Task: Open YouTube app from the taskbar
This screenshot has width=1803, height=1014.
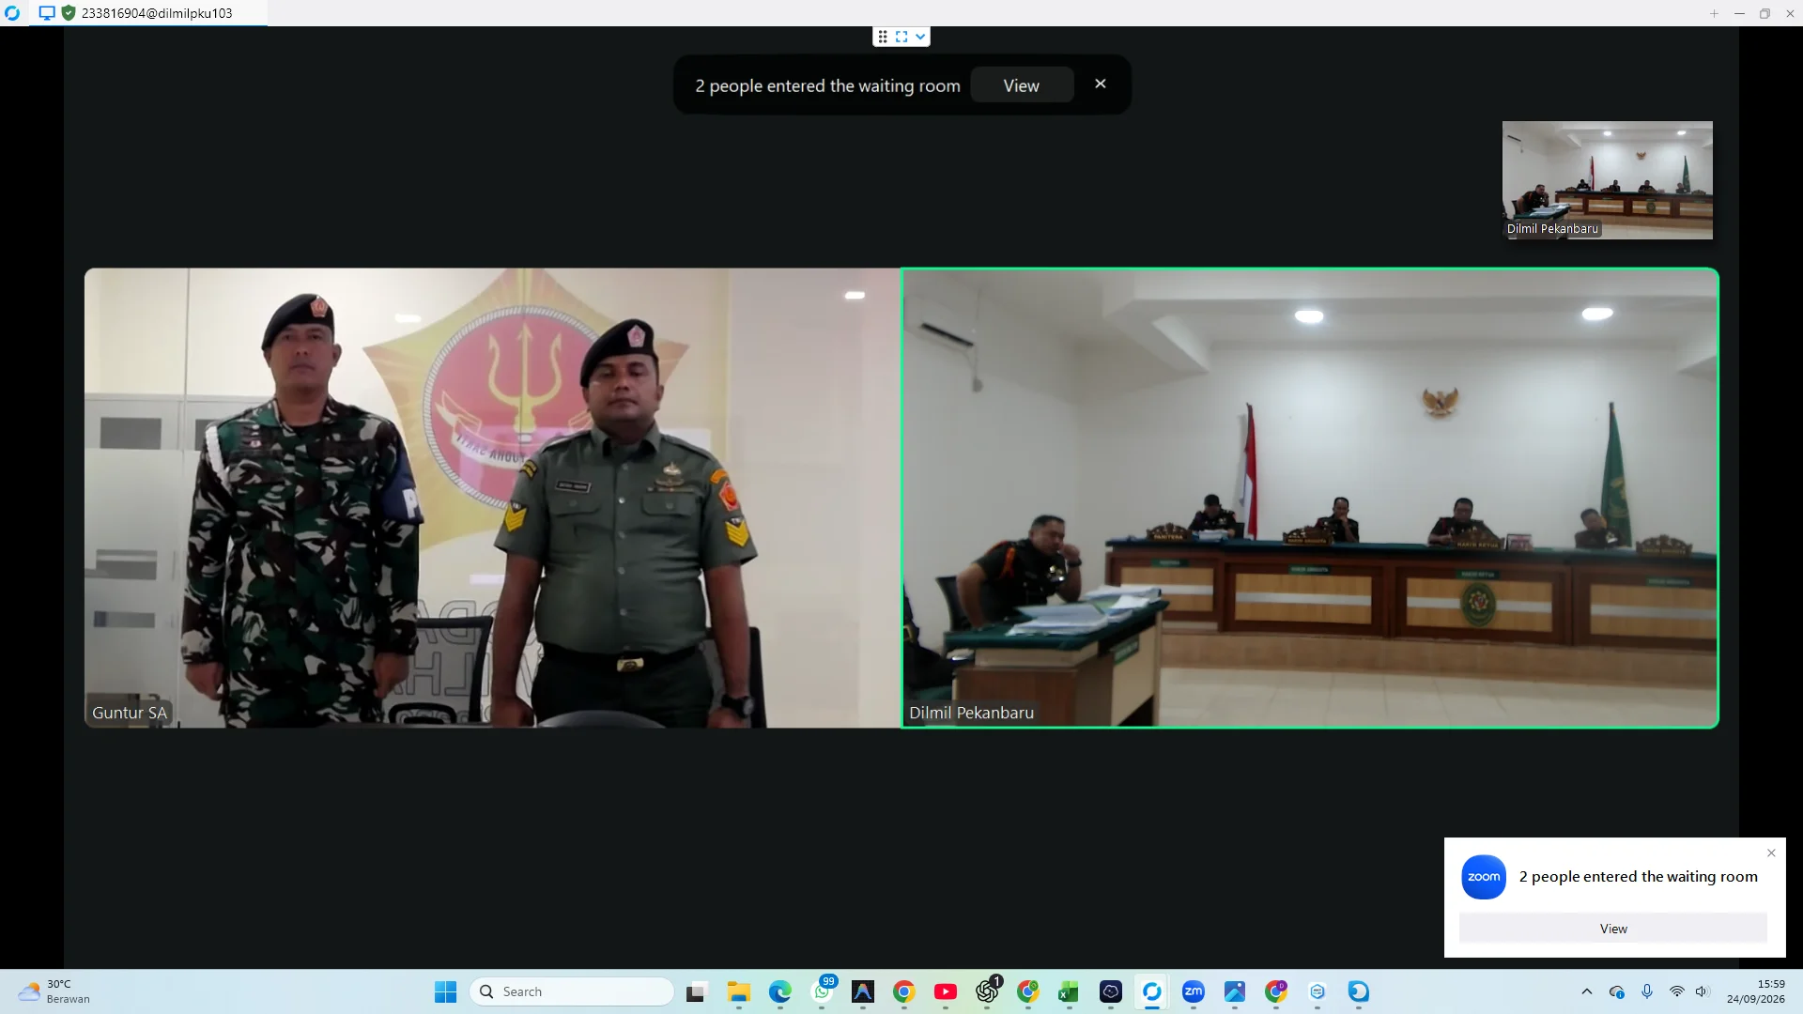Action: [946, 991]
